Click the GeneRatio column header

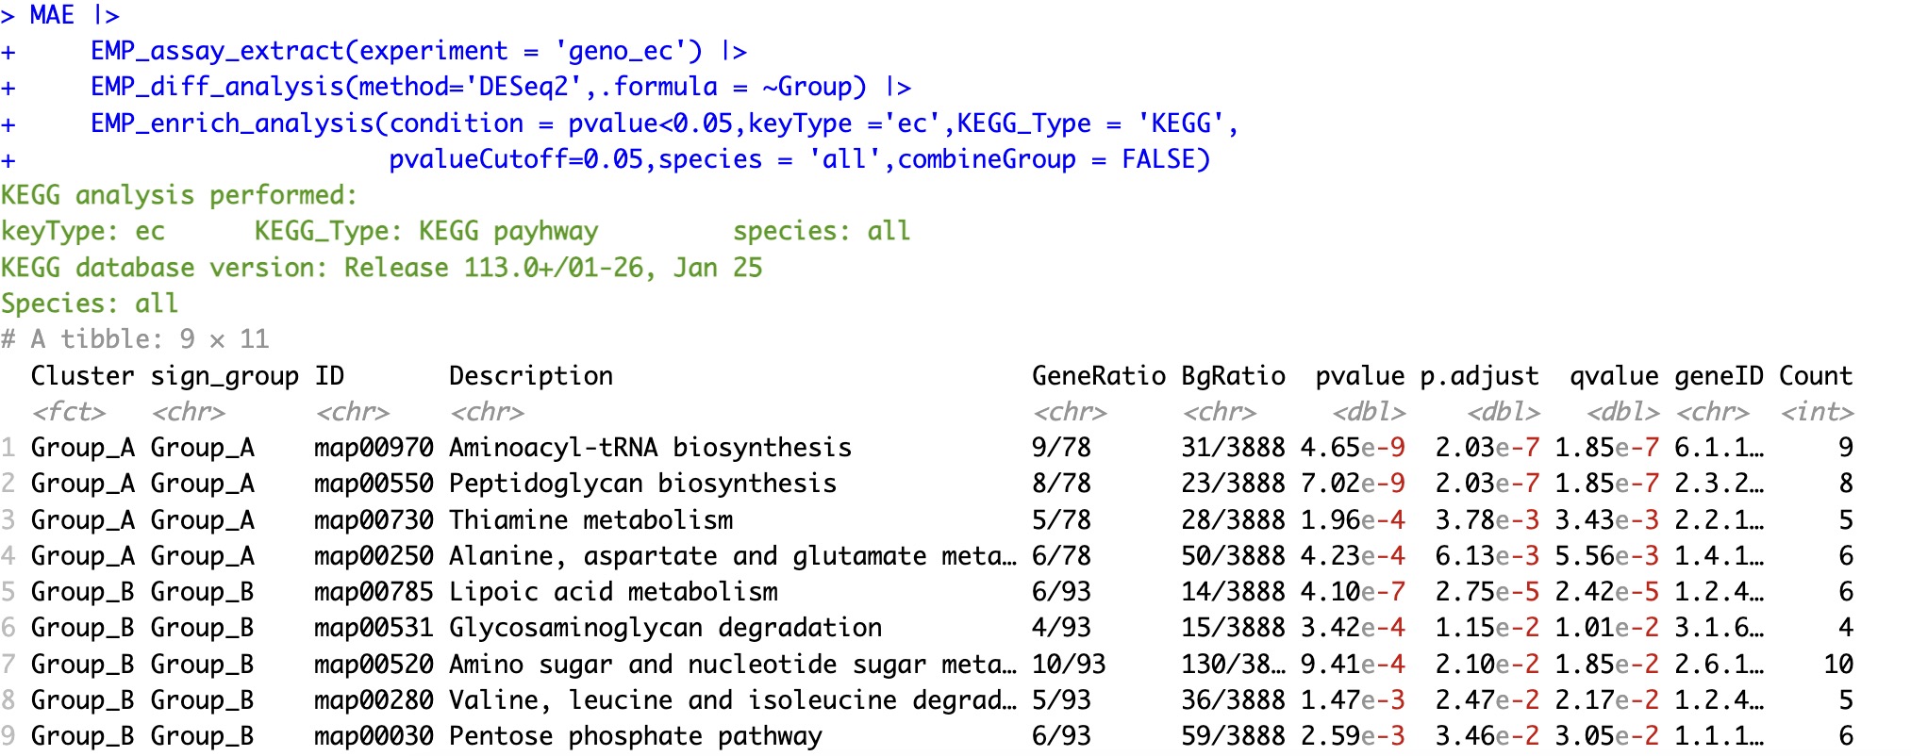(x=1098, y=376)
